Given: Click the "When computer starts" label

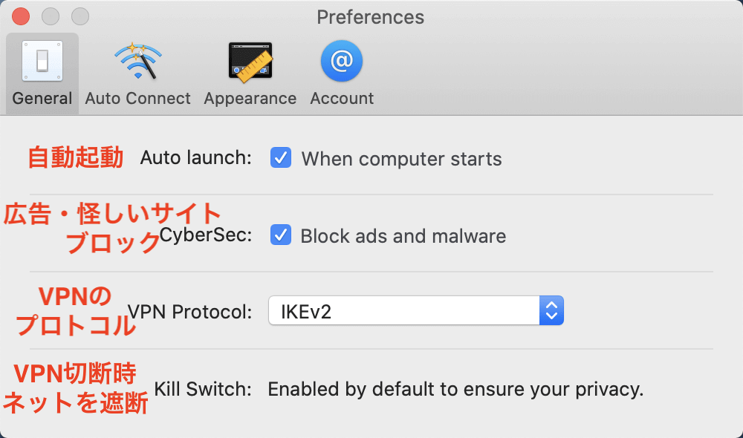Looking at the screenshot, I should coord(402,159).
